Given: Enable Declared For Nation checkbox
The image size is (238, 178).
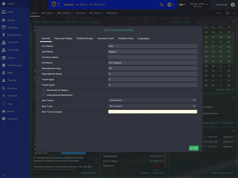Looking at the screenshot, I should pyautogui.click(x=44, y=90).
